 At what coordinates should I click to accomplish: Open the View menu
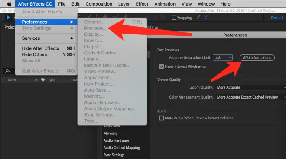(187, 4)
